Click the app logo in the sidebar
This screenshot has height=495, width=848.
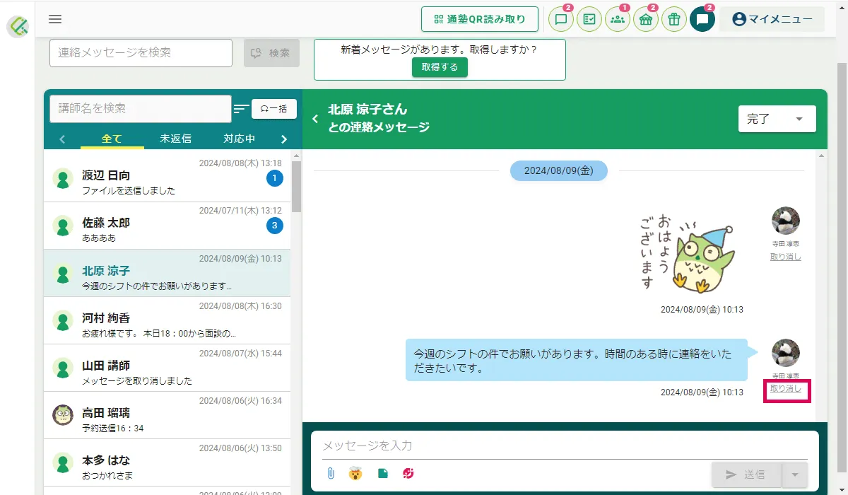point(18,27)
